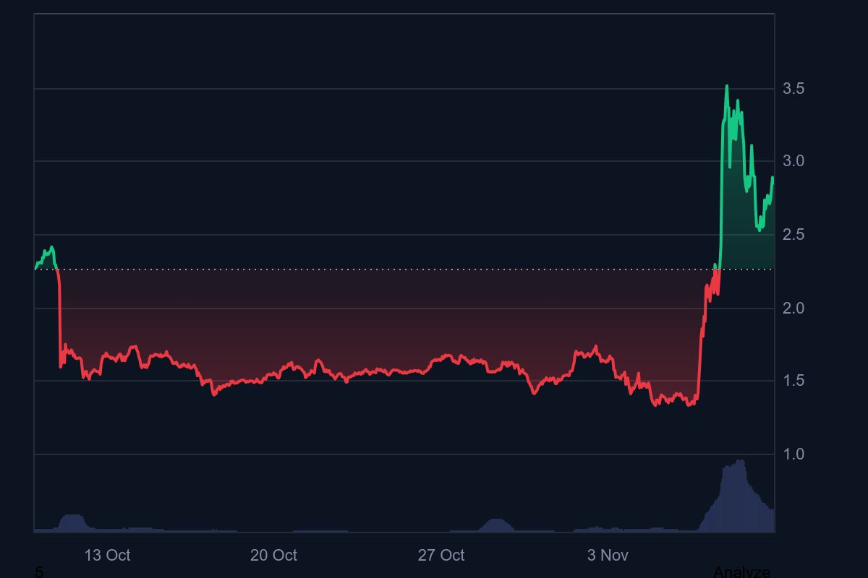Select the 13 Oct date label
This screenshot has width=868, height=578.
click(107, 555)
